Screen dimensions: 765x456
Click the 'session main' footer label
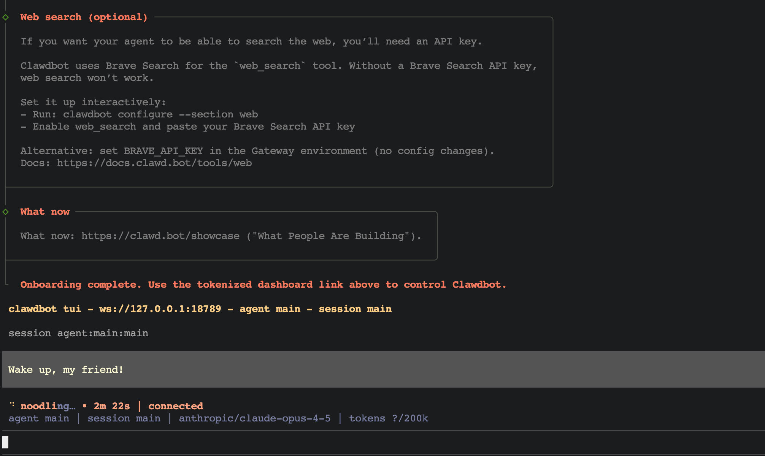coord(124,418)
